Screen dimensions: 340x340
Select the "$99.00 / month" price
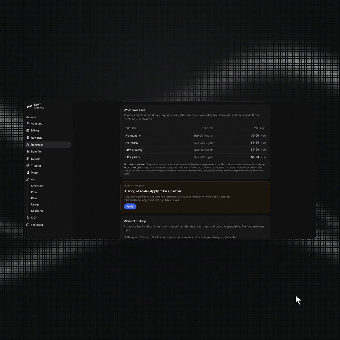203,150
